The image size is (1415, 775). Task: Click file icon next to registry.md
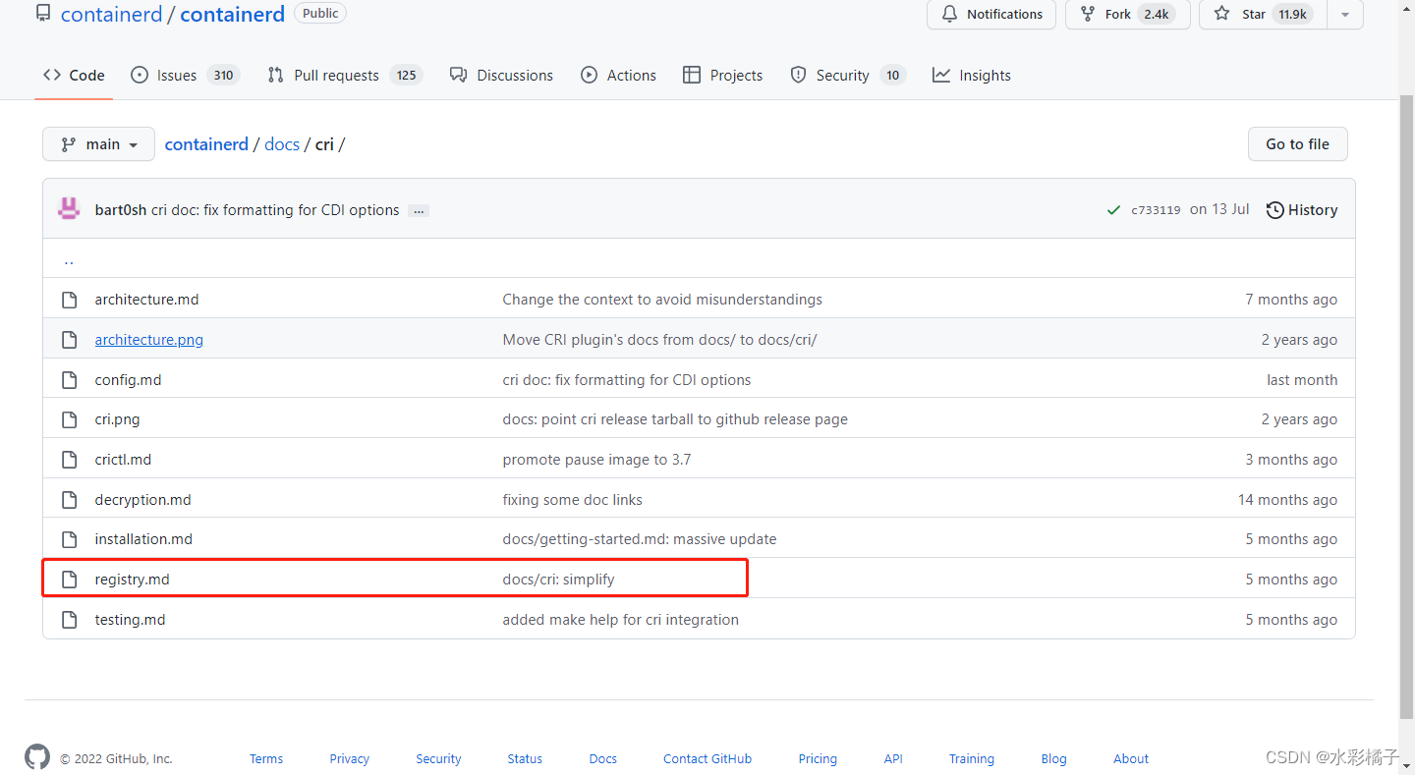(x=69, y=580)
